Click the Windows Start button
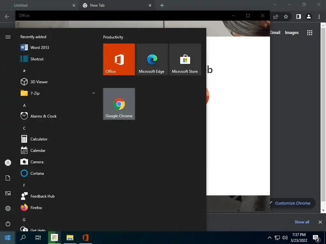Image resolution: width=326 pixels, height=244 pixels. tap(8, 238)
